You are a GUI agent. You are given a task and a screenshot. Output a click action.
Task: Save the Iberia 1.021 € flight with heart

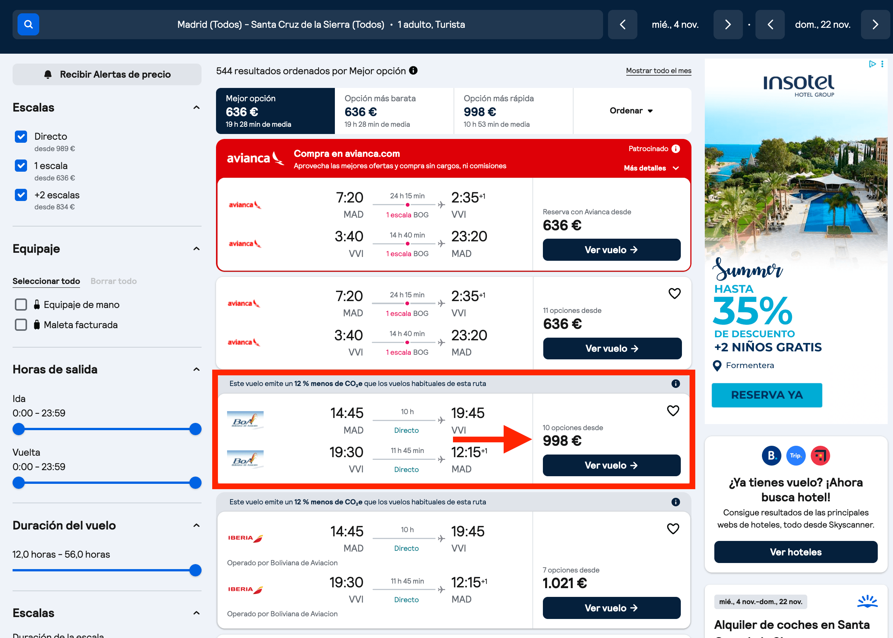pyautogui.click(x=673, y=529)
